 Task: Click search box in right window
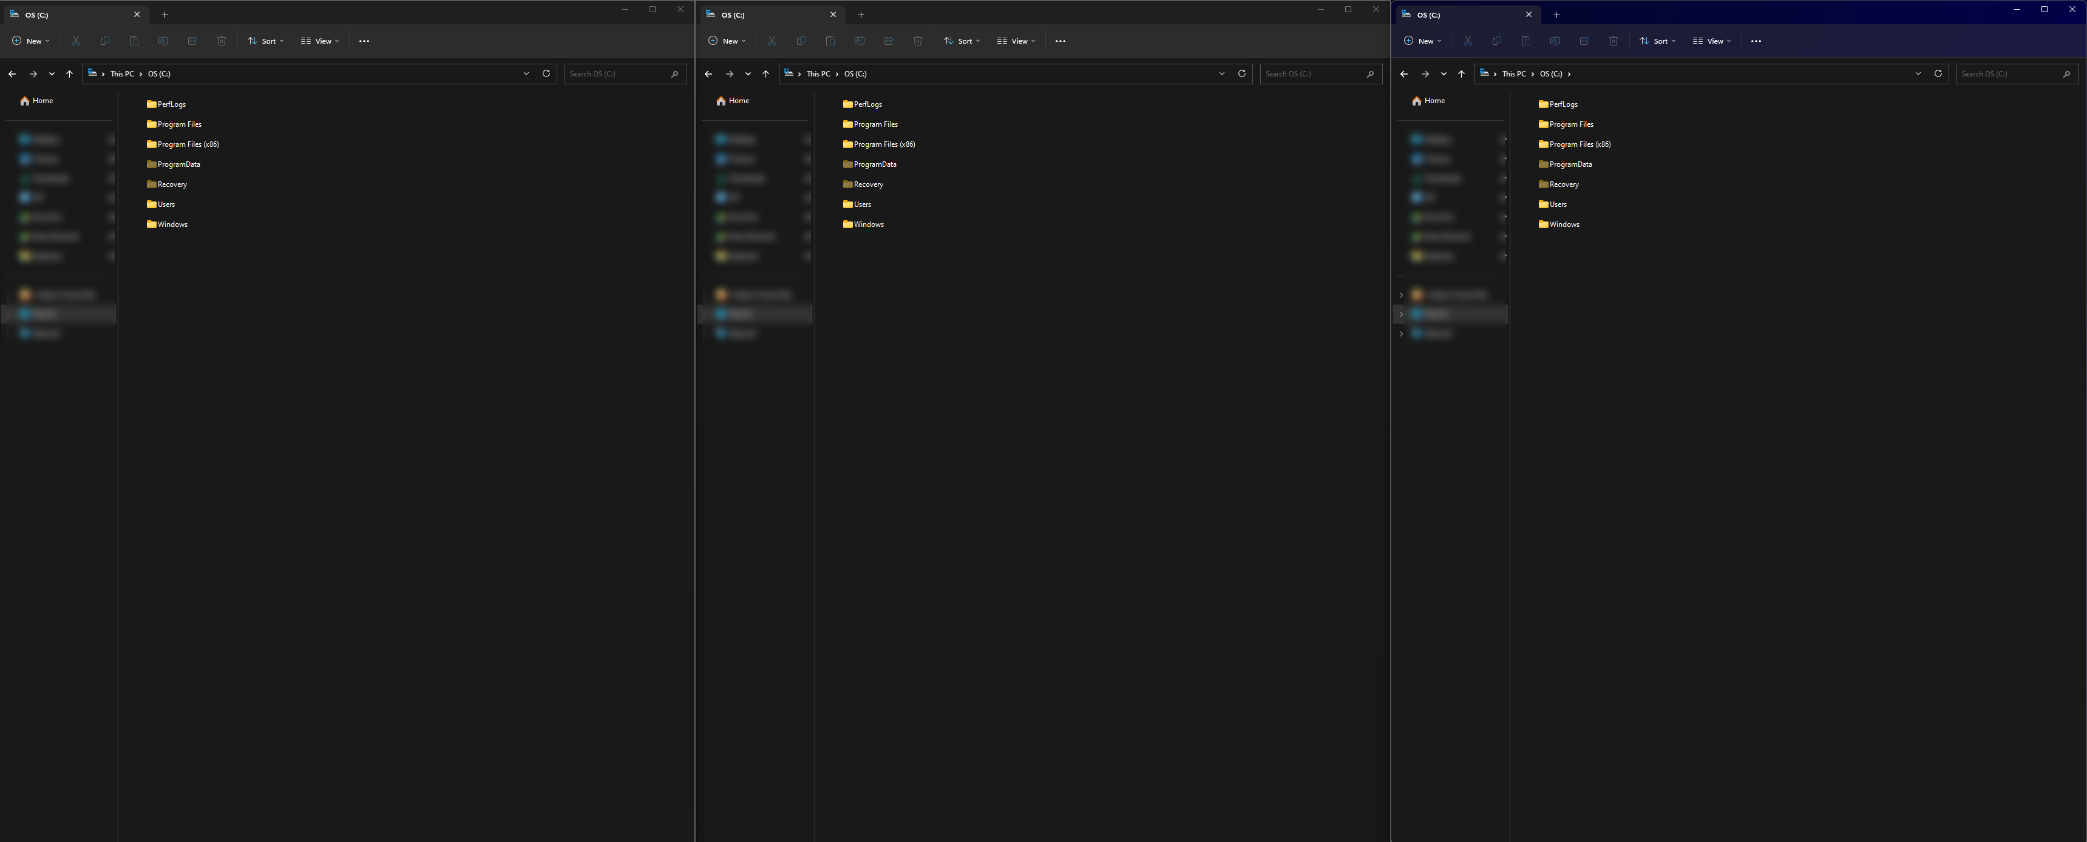[2009, 73]
